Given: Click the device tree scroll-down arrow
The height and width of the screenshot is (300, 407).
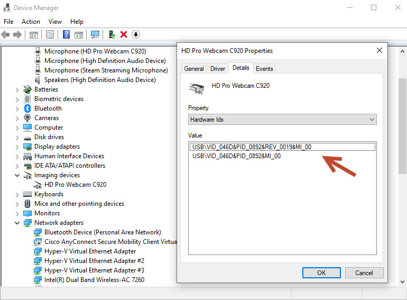Looking at the screenshot, I should point(402,282).
